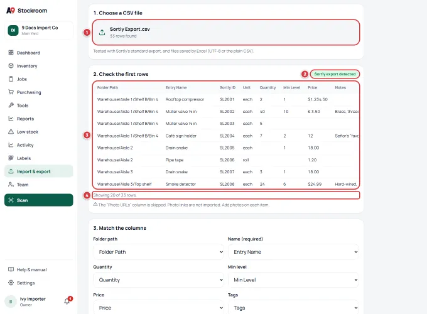
Task: Open Help & manual link
Action: 39,269
